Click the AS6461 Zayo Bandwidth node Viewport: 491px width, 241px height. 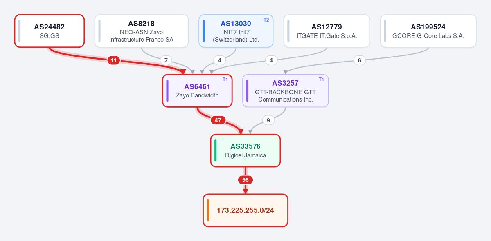point(197,91)
